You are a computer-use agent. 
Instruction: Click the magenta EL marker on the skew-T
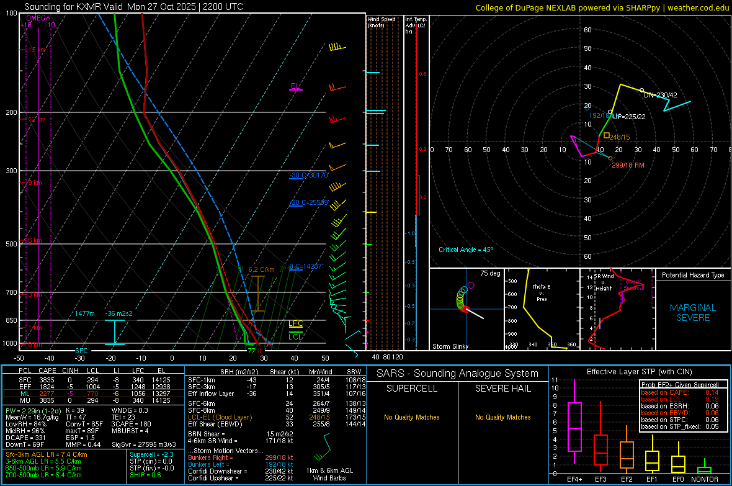tap(295, 86)
